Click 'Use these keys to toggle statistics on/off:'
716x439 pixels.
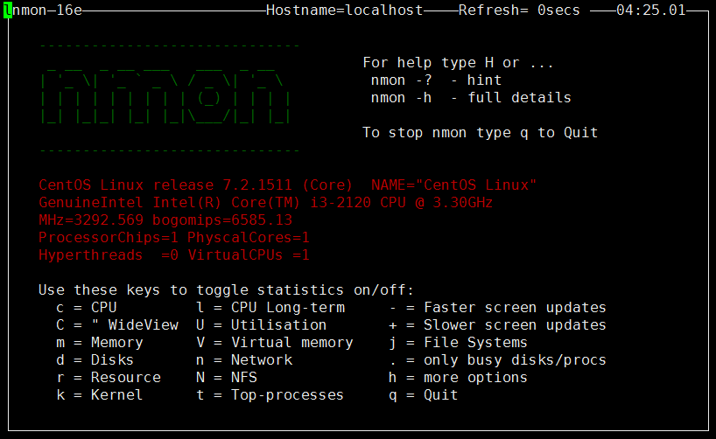(x=226, y=290)
